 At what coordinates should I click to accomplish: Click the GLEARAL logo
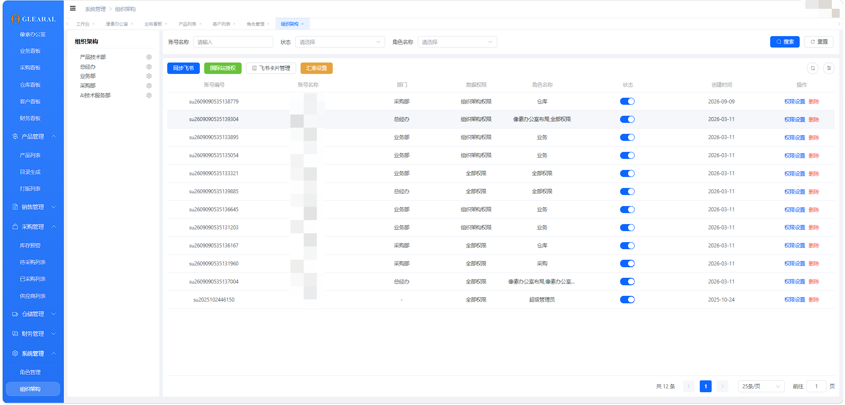click(x=33, y=19)
